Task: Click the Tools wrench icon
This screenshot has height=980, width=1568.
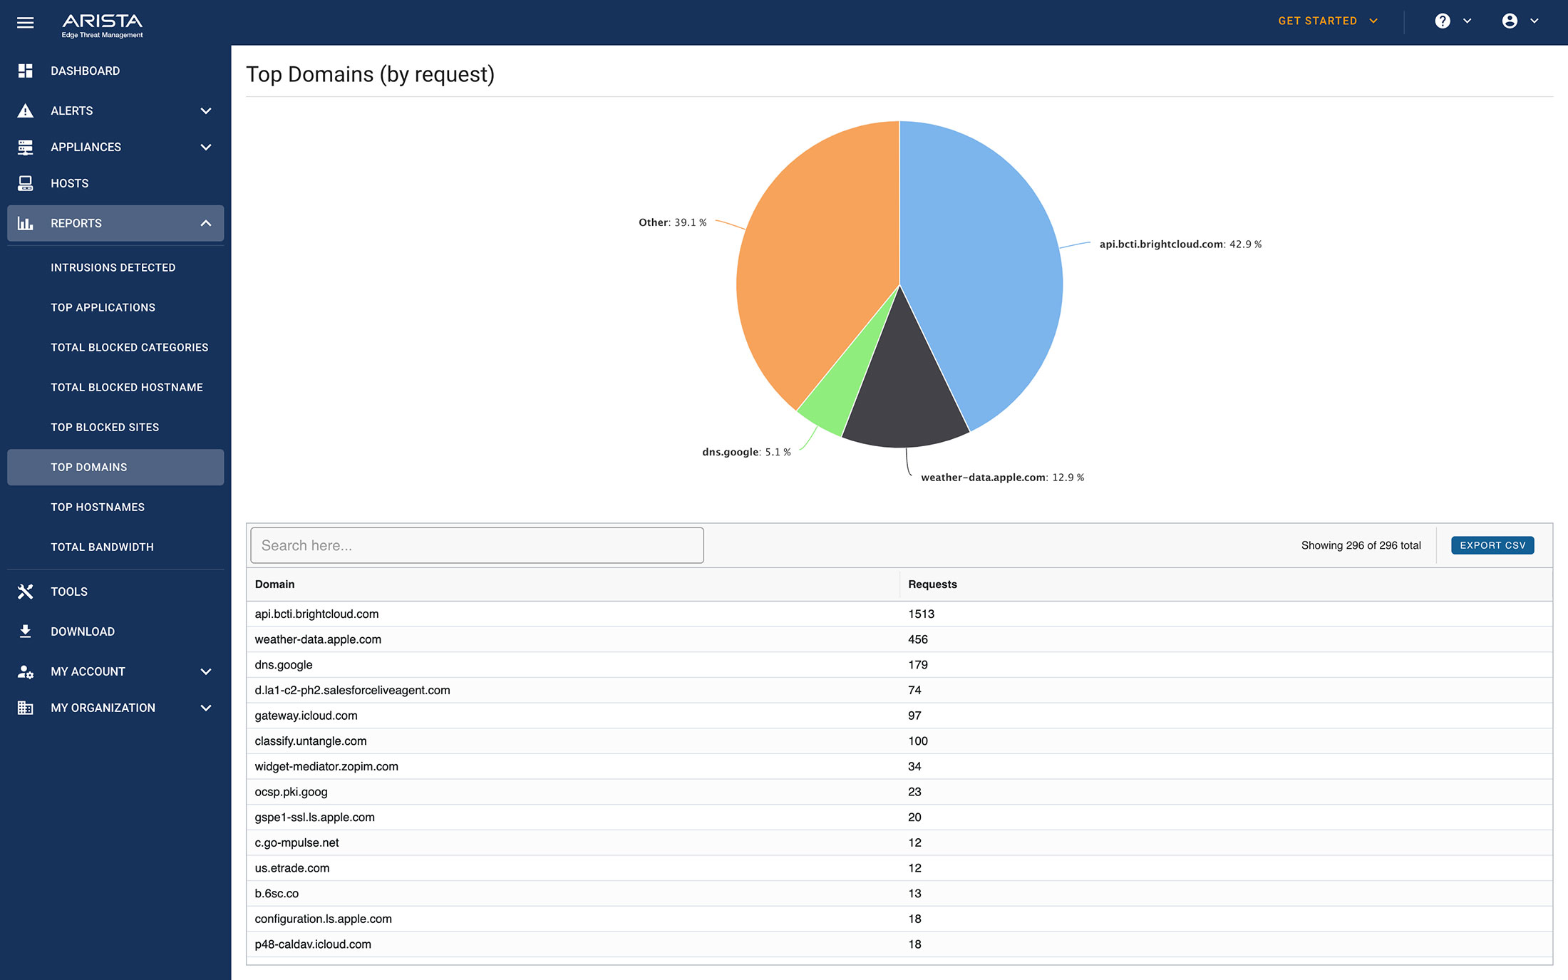Action: (x=25, y=592)
